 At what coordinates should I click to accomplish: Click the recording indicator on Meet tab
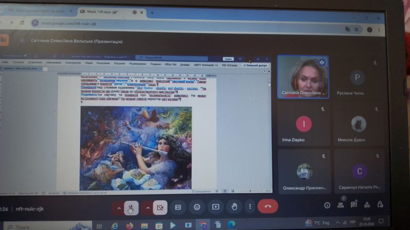pos(134,12)
